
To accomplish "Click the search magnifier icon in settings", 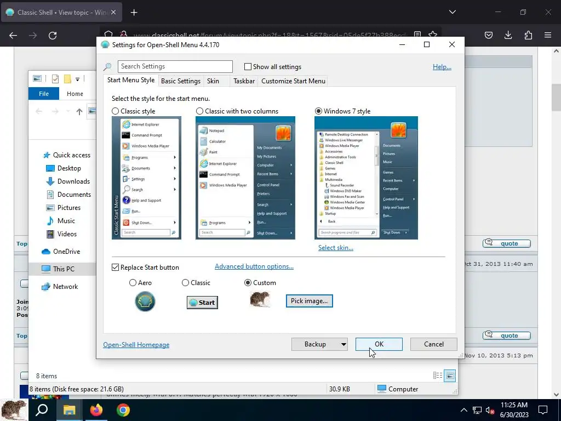I will (107, 66).
